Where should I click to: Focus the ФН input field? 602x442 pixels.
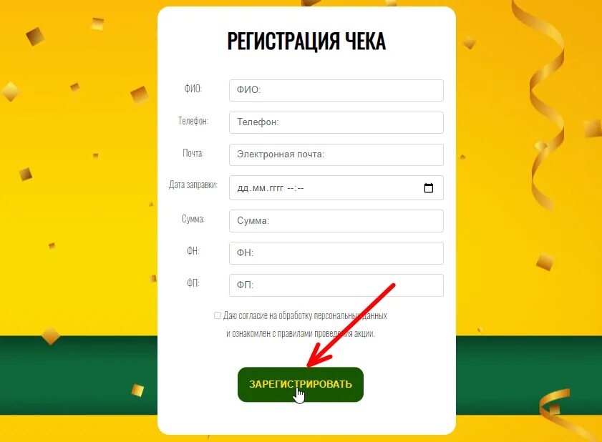coord(336,253)
